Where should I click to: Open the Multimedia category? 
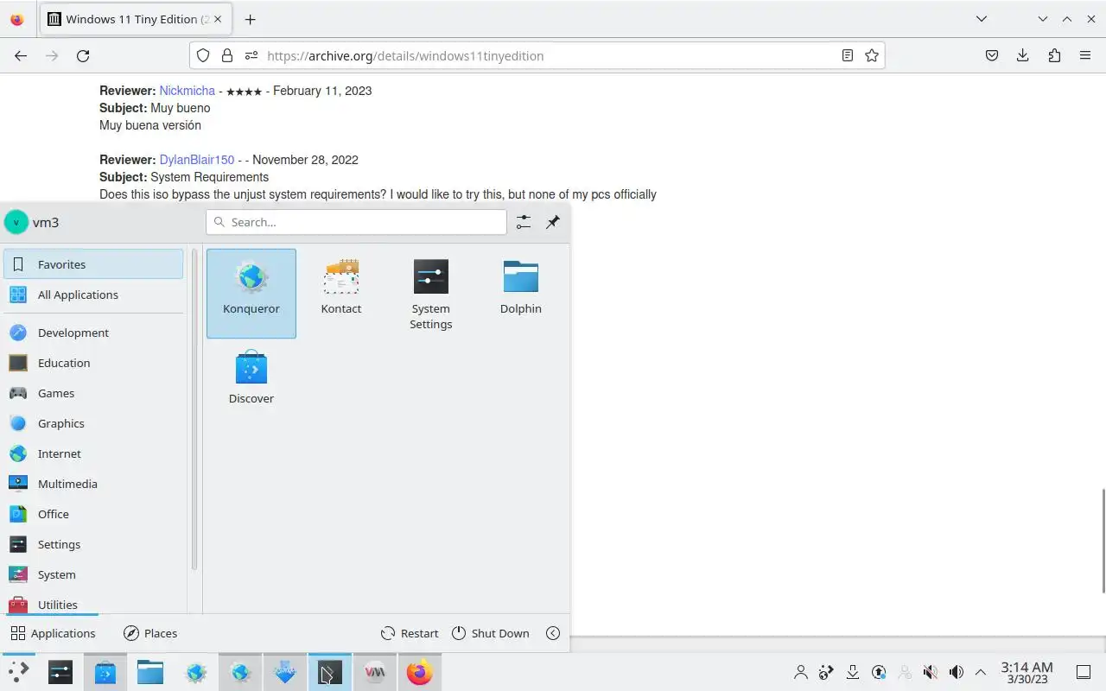click(x=93, y=484)
